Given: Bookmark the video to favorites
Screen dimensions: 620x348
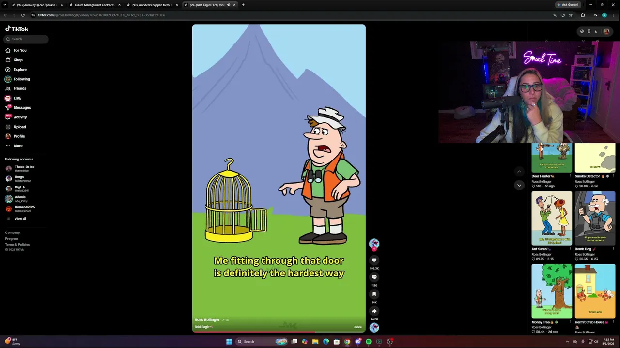Looking at the screenshot, I should [374, 294].
